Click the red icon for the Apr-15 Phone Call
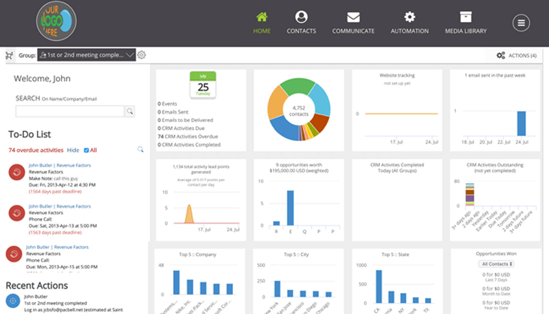Screen dimensions: 549x314 pos(14,254)
